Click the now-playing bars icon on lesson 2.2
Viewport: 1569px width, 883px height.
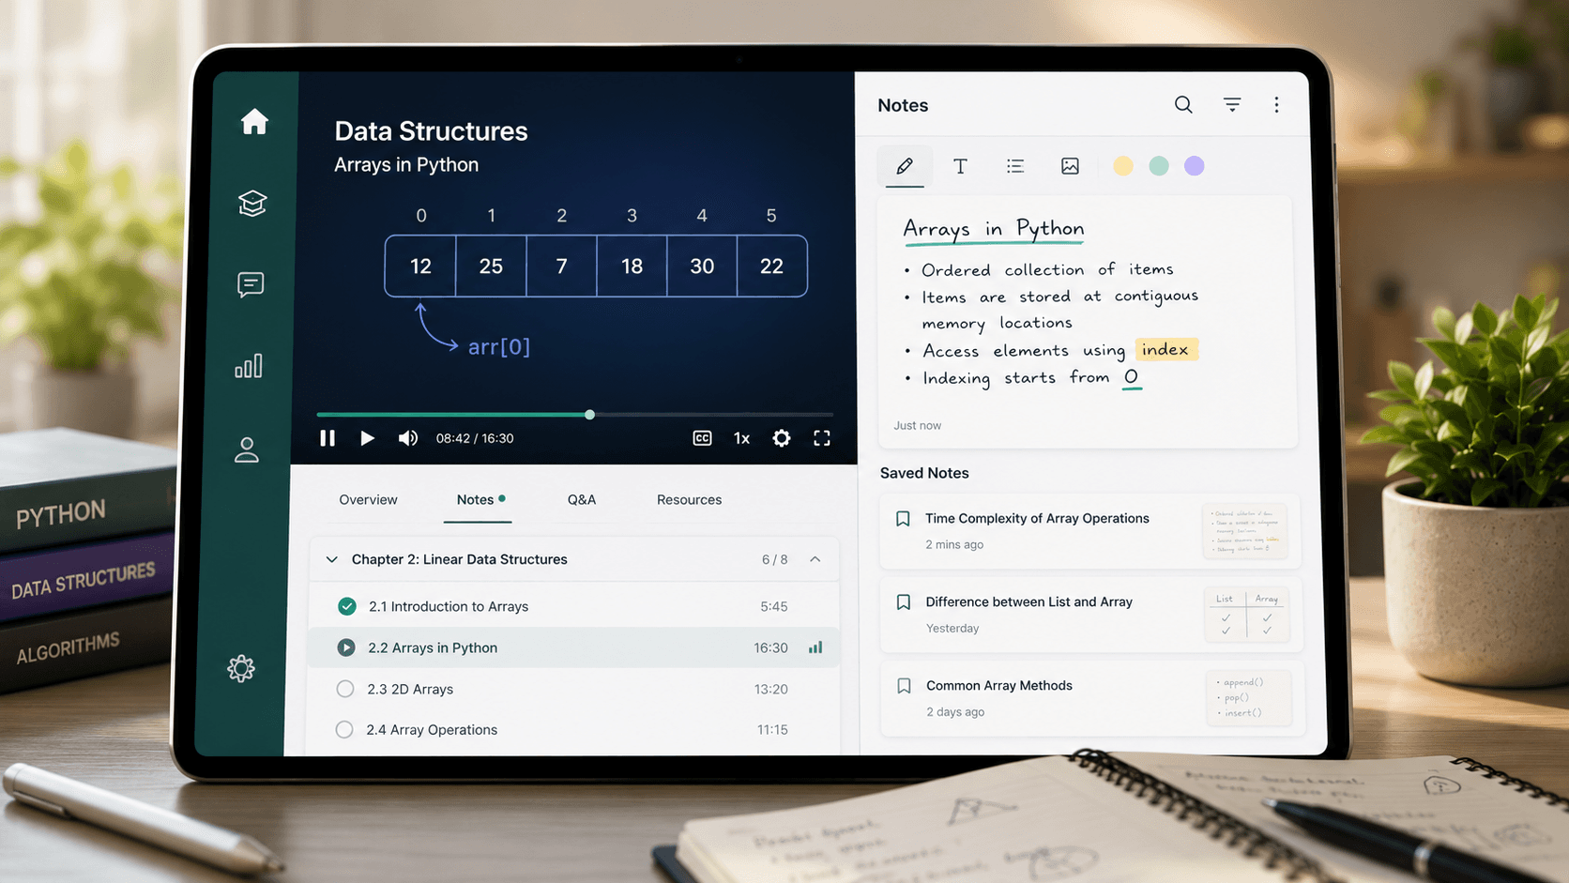[815, 647]
